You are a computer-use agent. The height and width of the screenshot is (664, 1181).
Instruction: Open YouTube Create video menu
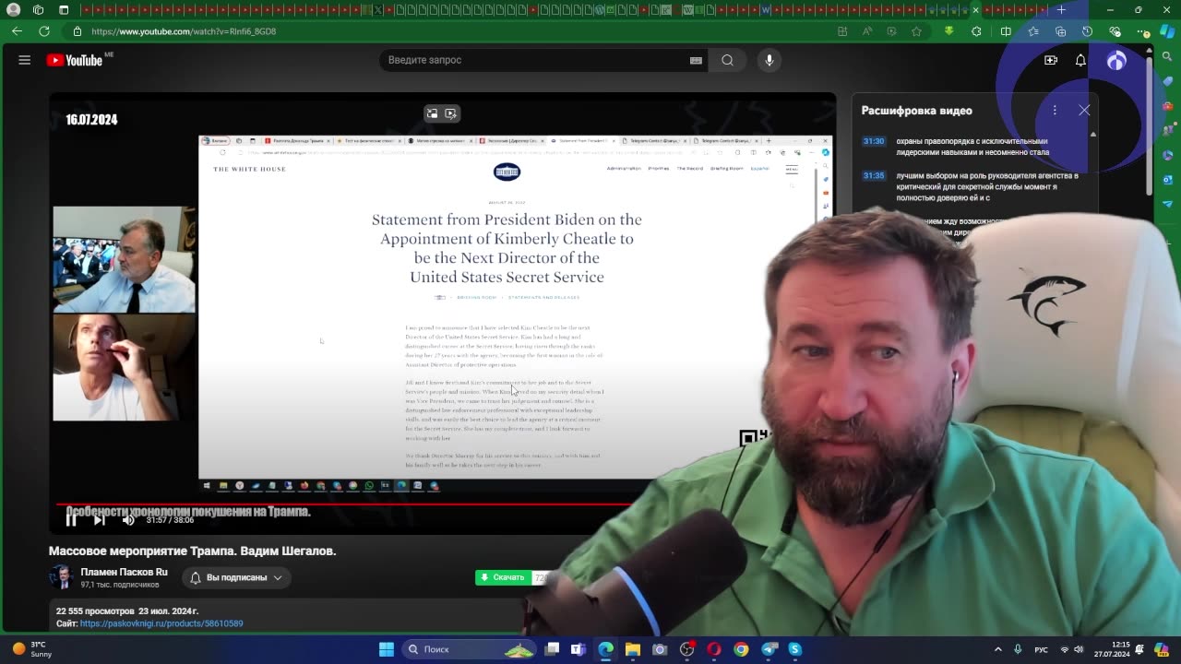click(x=1051, y=60)
